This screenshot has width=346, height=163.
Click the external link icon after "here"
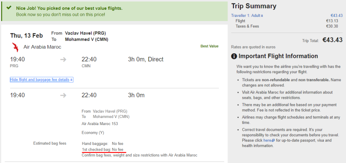(x=273, y=140)
